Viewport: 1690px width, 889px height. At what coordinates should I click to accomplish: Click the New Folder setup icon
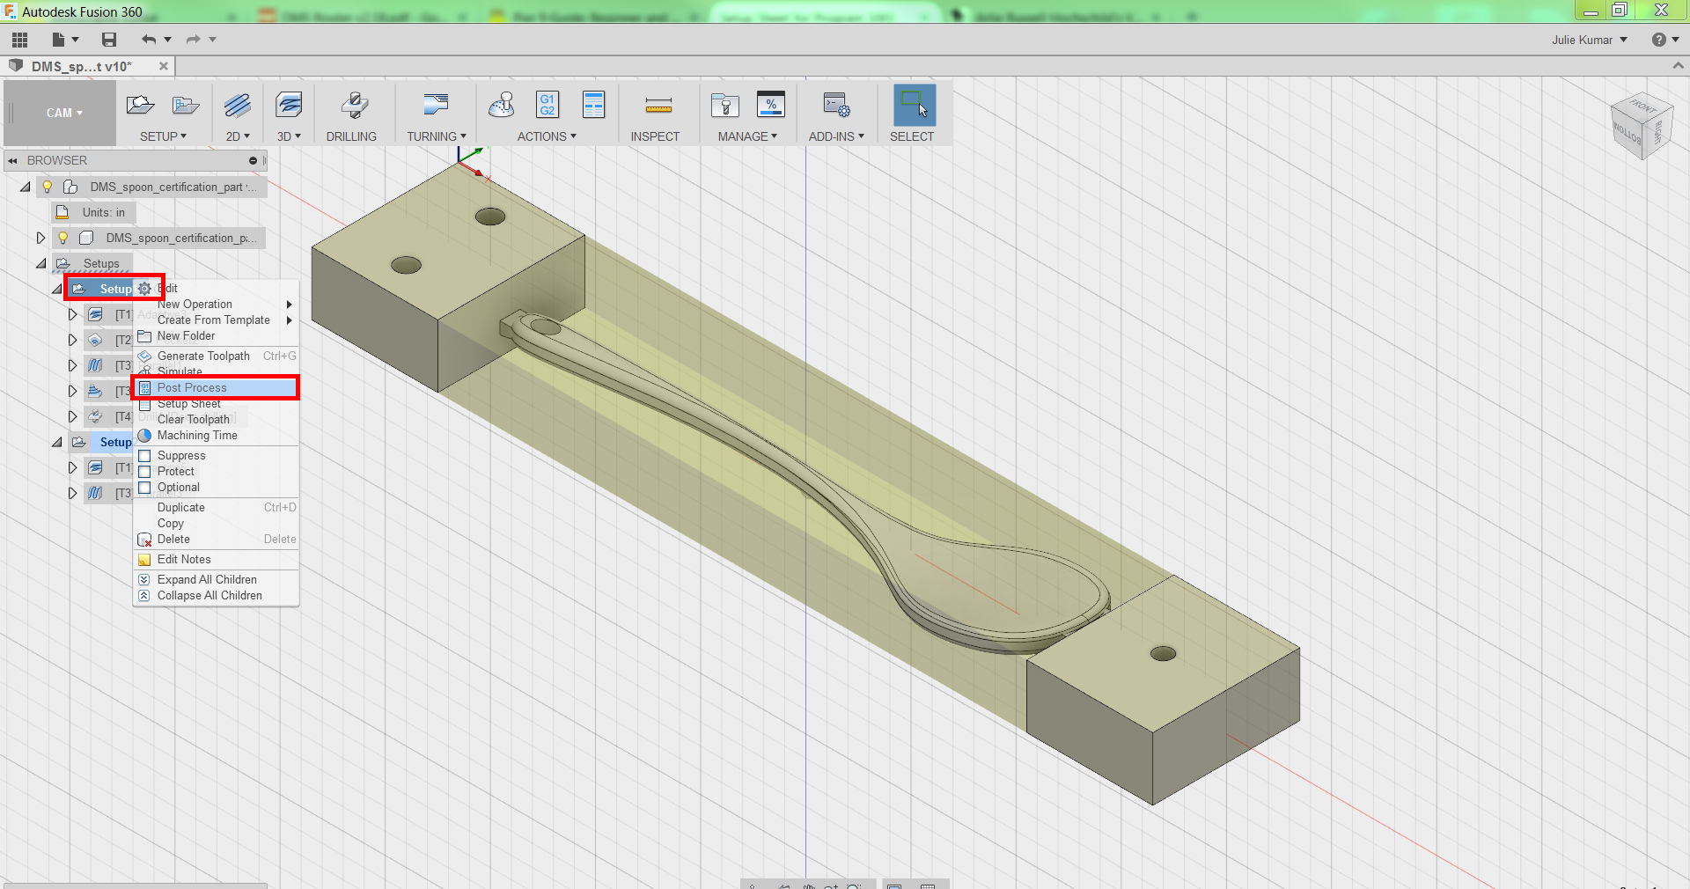tap(186, 106)
